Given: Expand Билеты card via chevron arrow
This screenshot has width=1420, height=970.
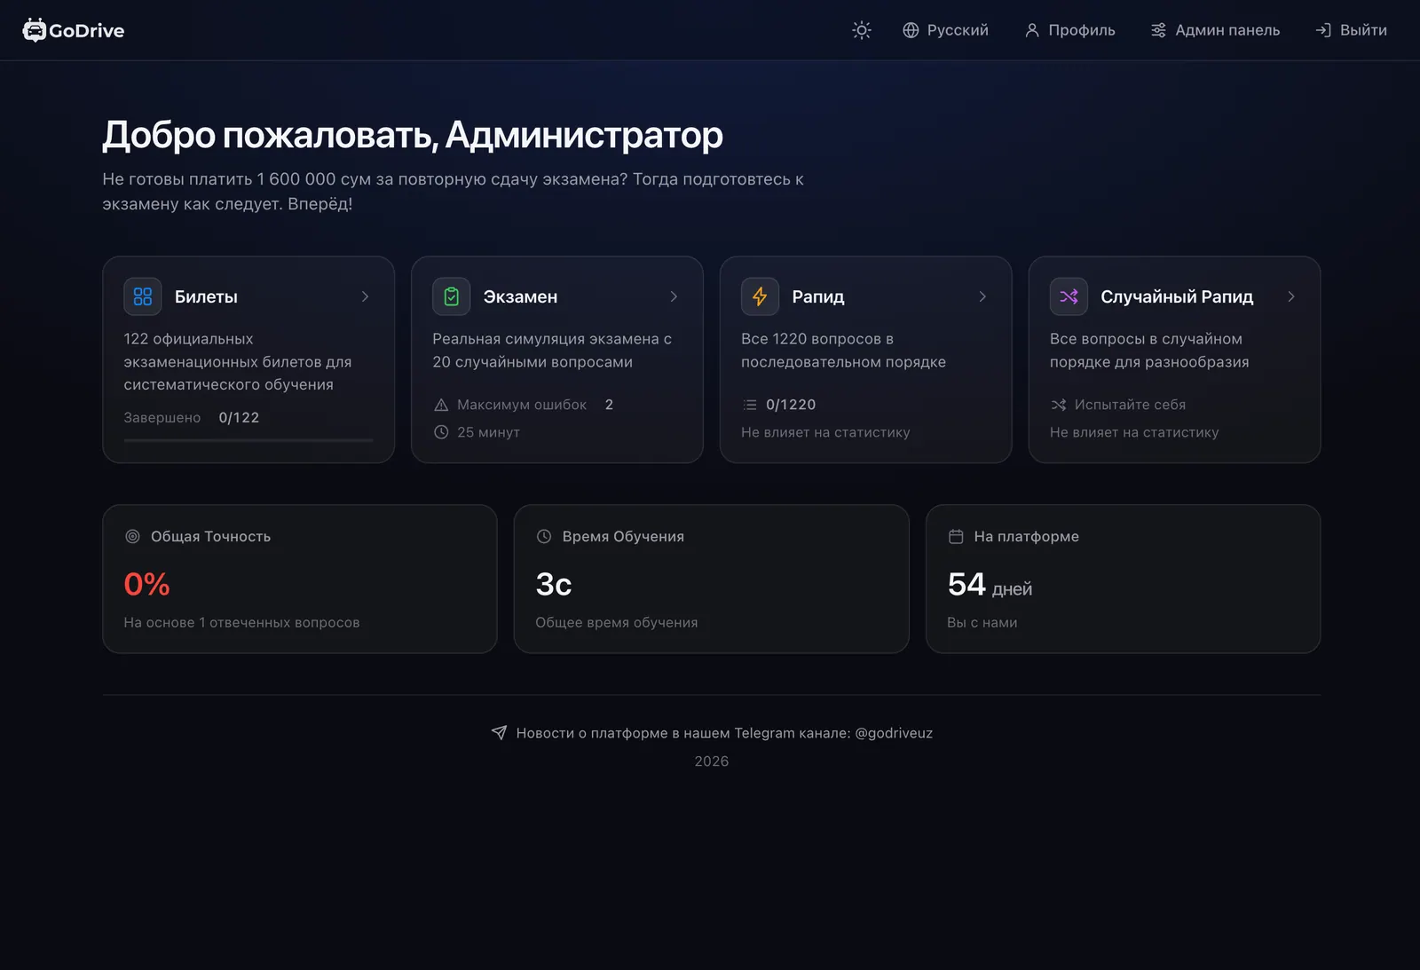Looking at the screenshot, I should point(365,296).
